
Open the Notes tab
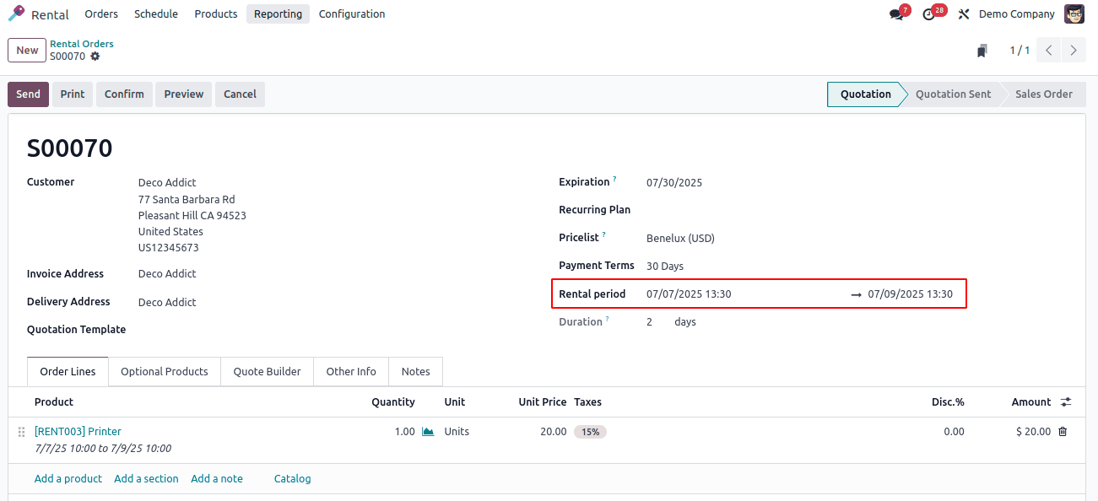point(415,372)
